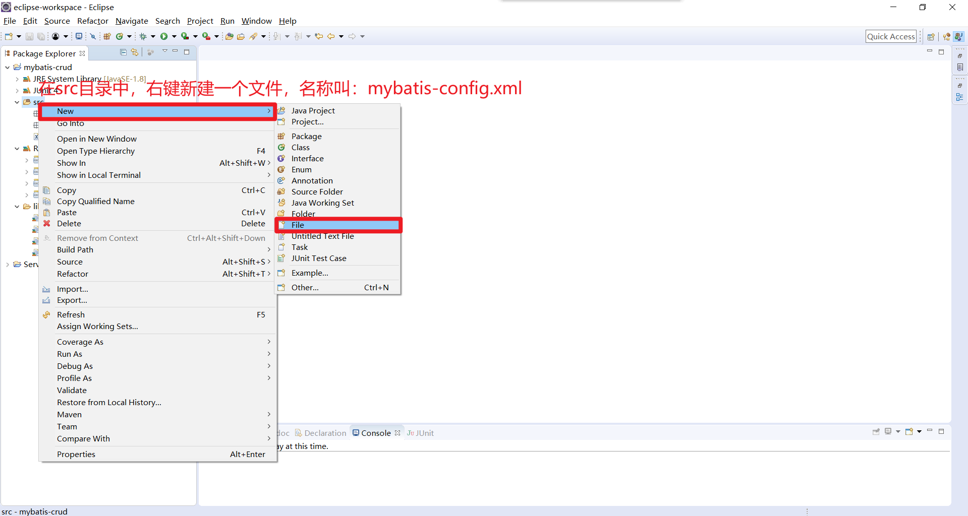Open the Refactor menu in menu bar

pyautogui.click(x=93, y=21)
